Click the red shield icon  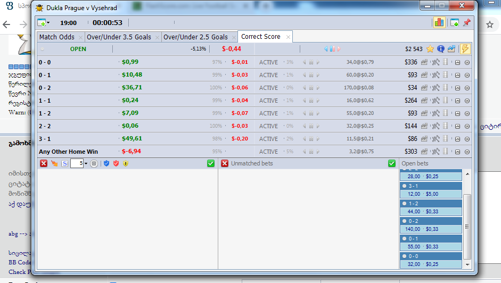click(116, 163)
